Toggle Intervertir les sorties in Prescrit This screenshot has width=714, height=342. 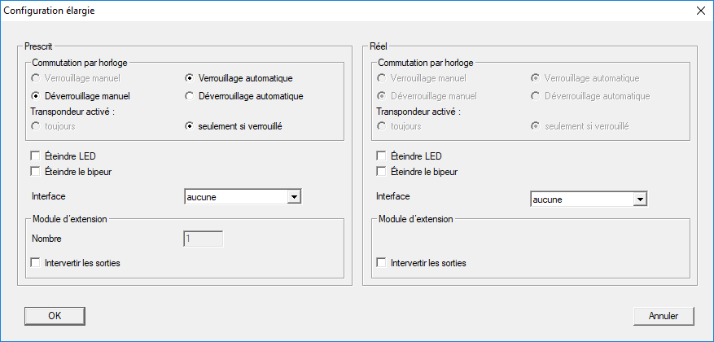pos(35,263)
